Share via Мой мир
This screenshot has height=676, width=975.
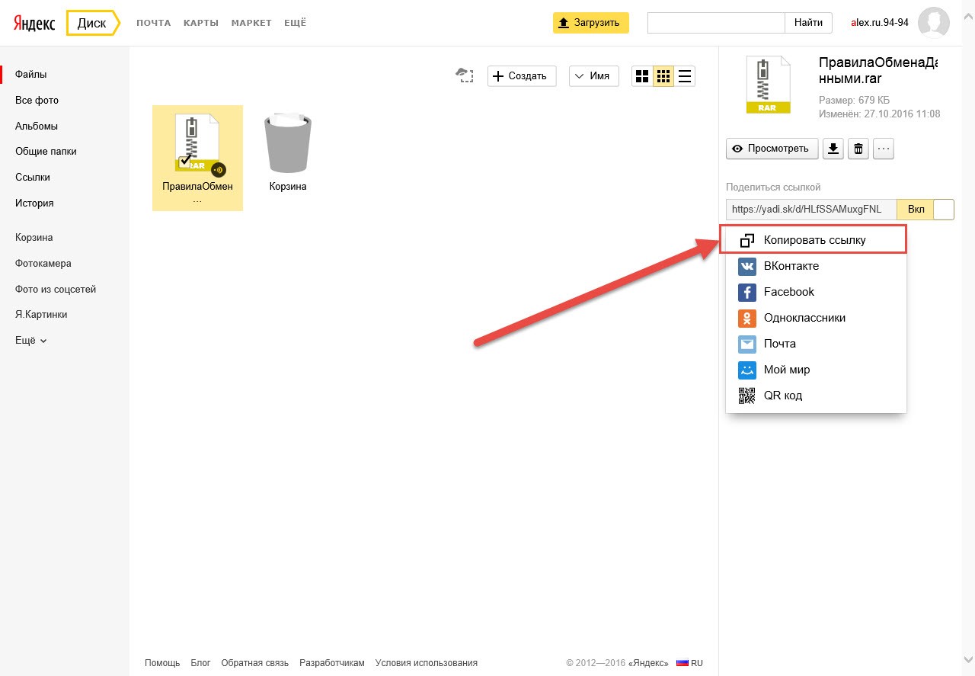tap(816, 370)
